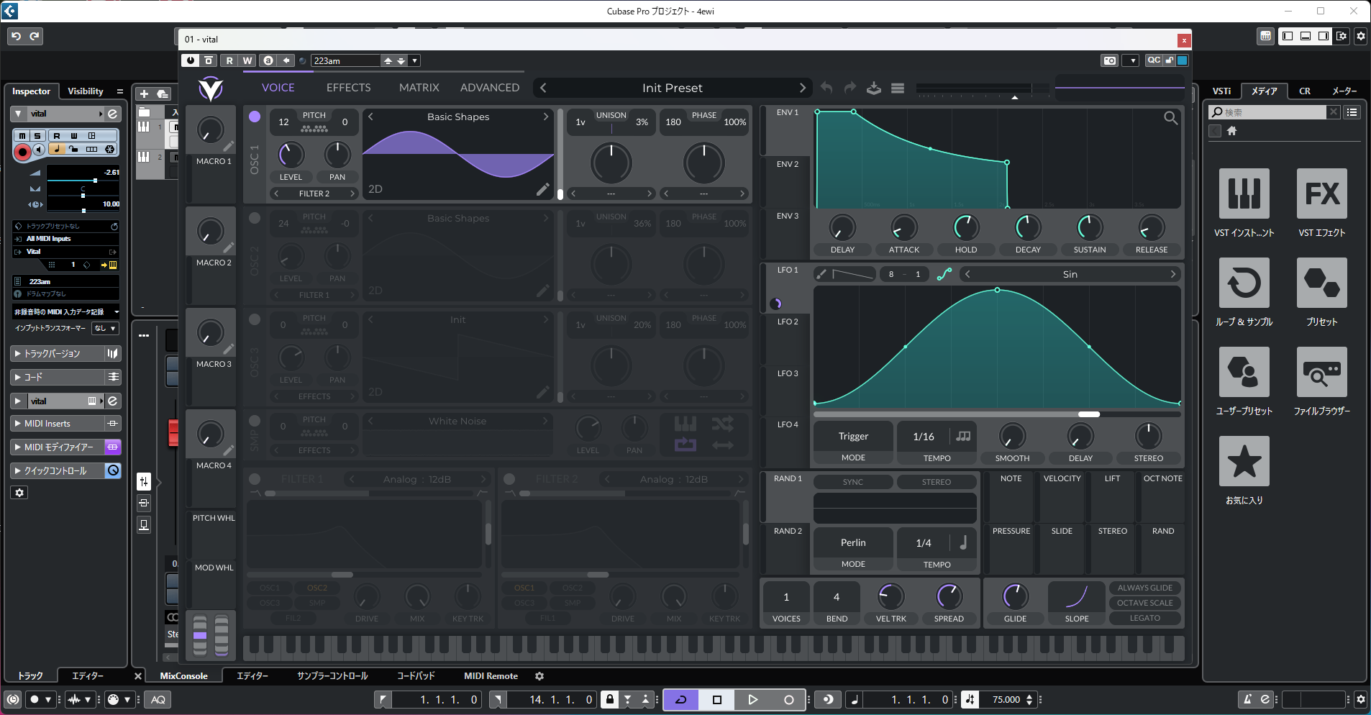Add track with plus icon
The height and width of the screenshot is (715, 1371).
point(144,94)
